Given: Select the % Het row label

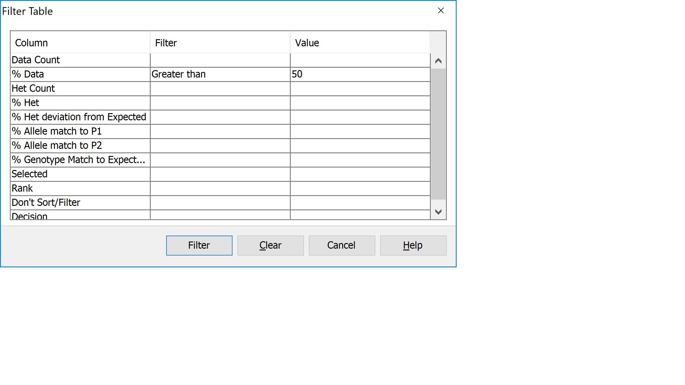Looking at the screenshot, I should click(80, 103).
